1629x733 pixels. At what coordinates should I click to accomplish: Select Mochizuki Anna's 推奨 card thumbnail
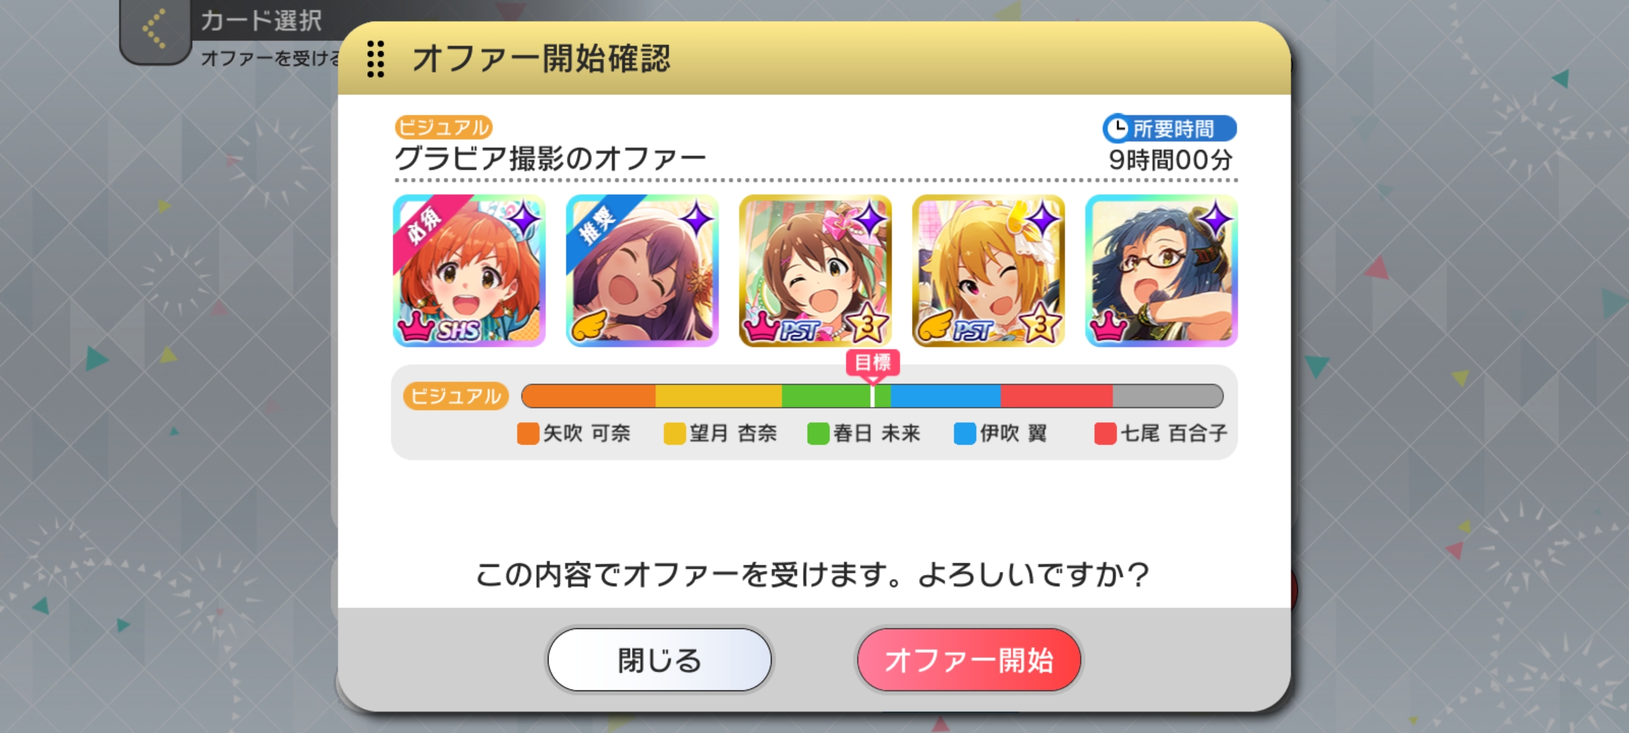tap(642, 271)
